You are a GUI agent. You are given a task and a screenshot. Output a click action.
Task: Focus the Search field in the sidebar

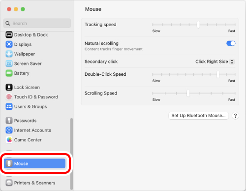tap(37, 23)
